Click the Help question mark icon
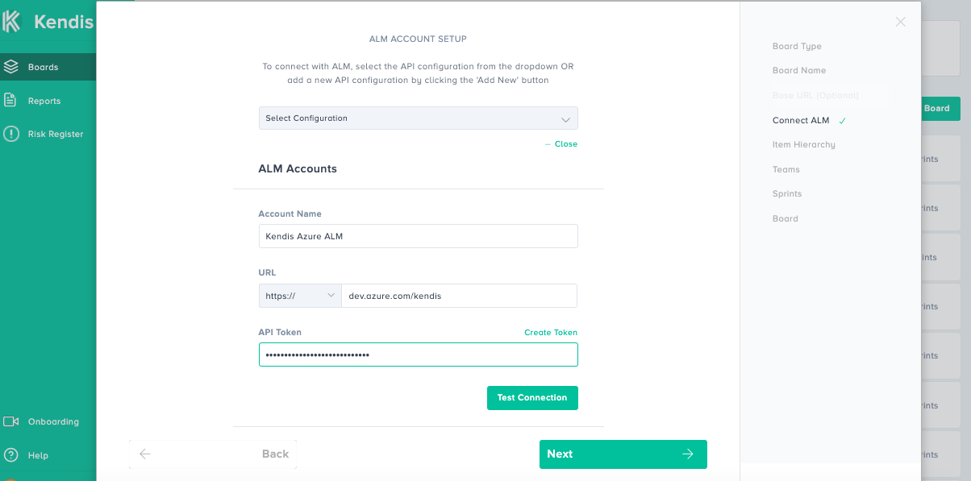The width and height of the screenshot is (971, 481). pos(10,455)
